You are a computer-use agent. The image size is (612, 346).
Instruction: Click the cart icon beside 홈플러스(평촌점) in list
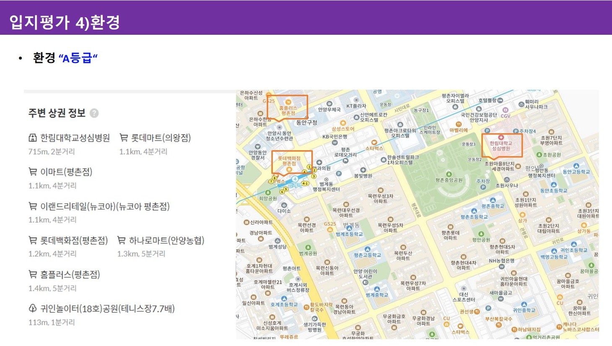pos(33,274)
